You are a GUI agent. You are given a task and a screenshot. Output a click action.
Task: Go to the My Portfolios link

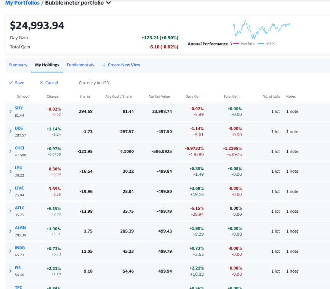point(22,3)
